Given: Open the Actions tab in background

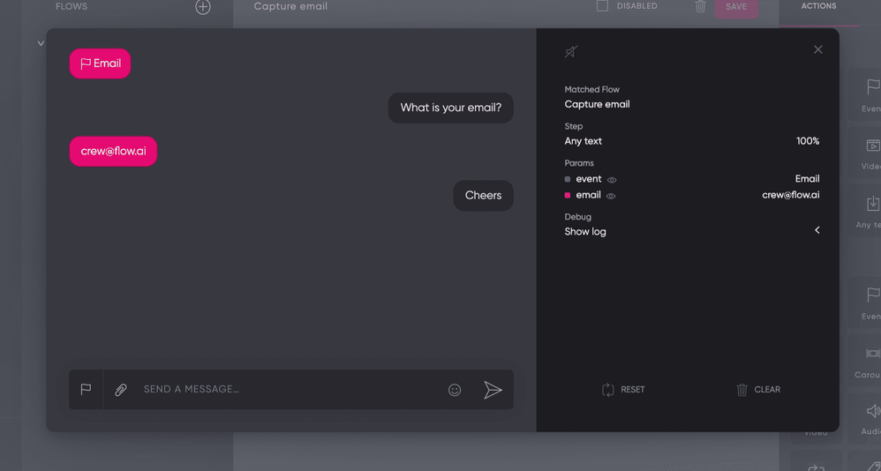Looking at the screenshot, I should point(818,6).
